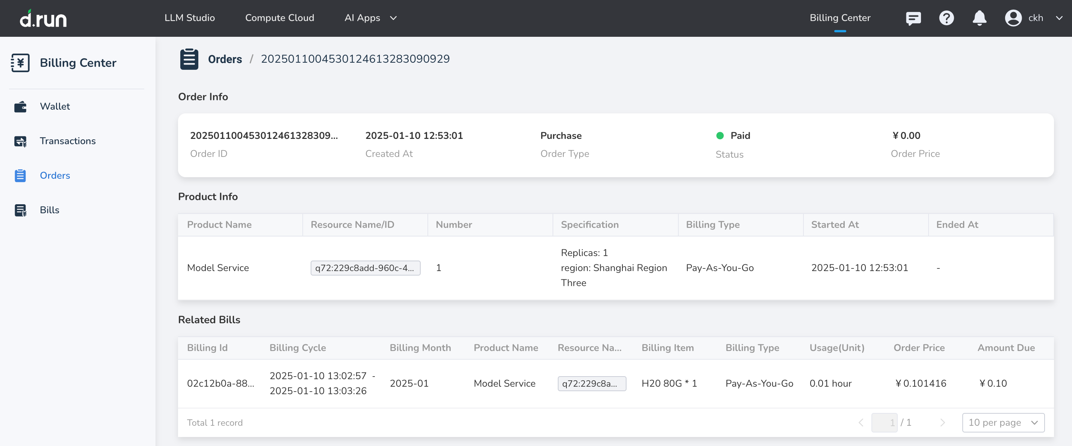Click the page number input field
This screenshot has width=1072, height=446.
tap(884, 423)
